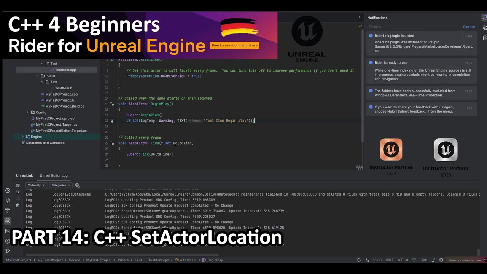Click the horizontal scrollbar of the log panel

click(x=122, y=255)
